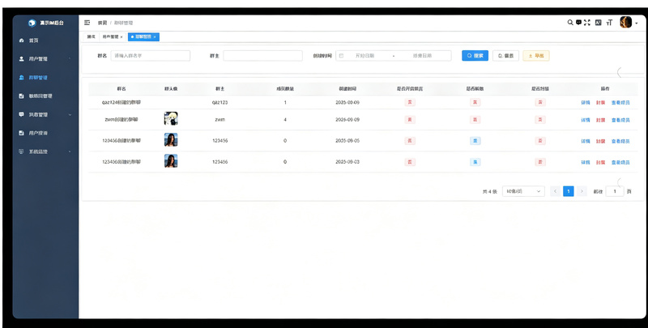Click the last blue action link in qaz124 row
The width and height of the screenshot is (648, 328).
tap(620, 102)
